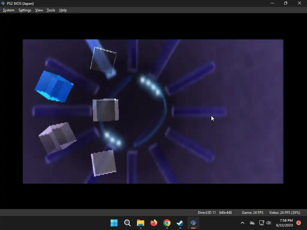Open the network tray icon
307x230 pixels.
point(261,223)
